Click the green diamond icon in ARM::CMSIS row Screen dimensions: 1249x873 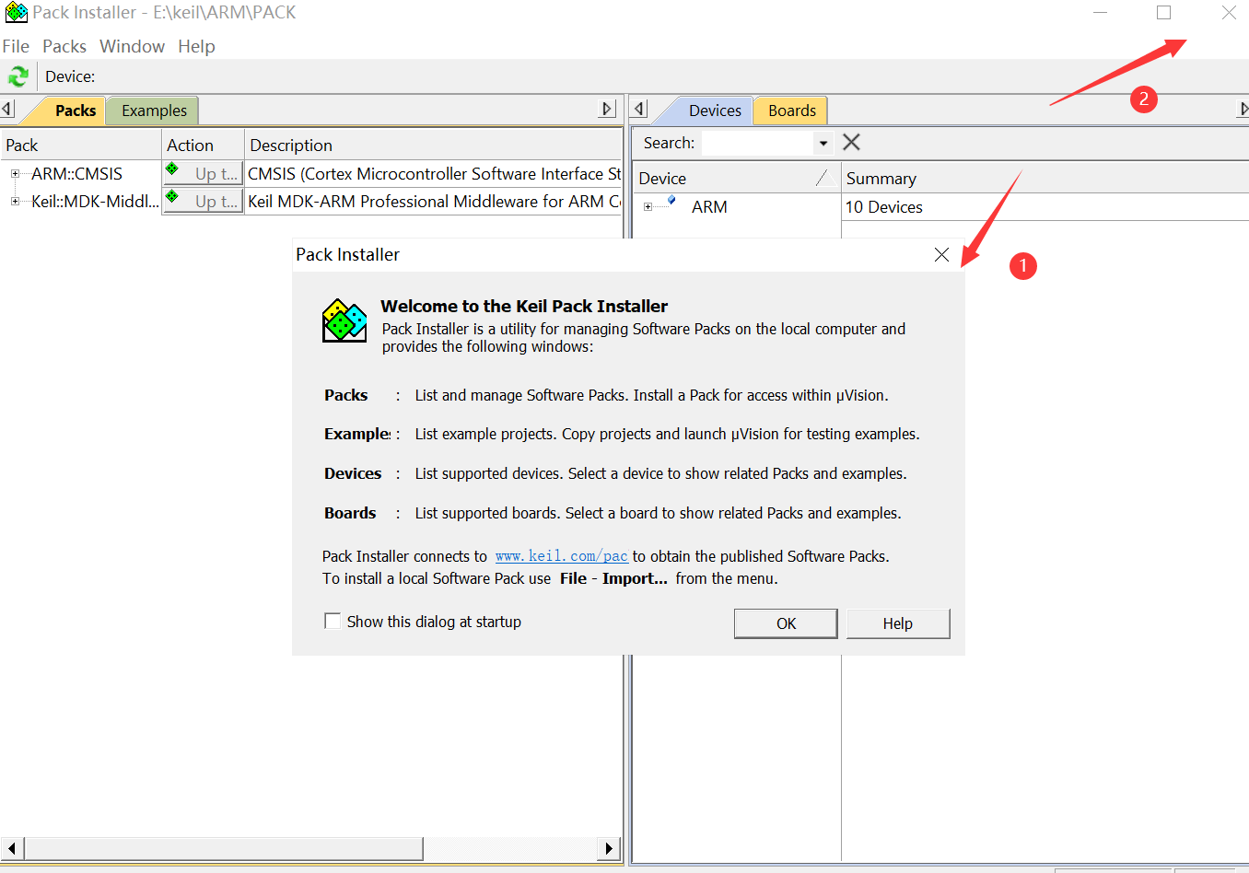[172, 169]
